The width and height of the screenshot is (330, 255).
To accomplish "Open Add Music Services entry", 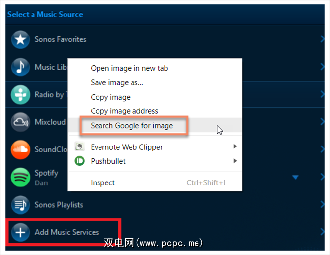I will [66, 232].
